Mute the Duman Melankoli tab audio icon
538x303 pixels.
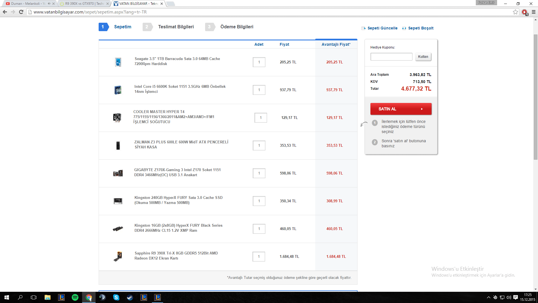[x=49, y=4]
